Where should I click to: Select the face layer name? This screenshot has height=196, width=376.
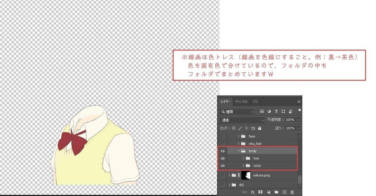click(x=252, y=136)
